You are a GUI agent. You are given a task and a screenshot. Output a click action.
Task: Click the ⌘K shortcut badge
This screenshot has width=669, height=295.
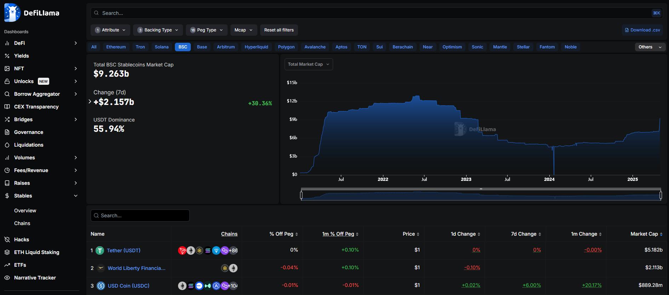point(657,13)
